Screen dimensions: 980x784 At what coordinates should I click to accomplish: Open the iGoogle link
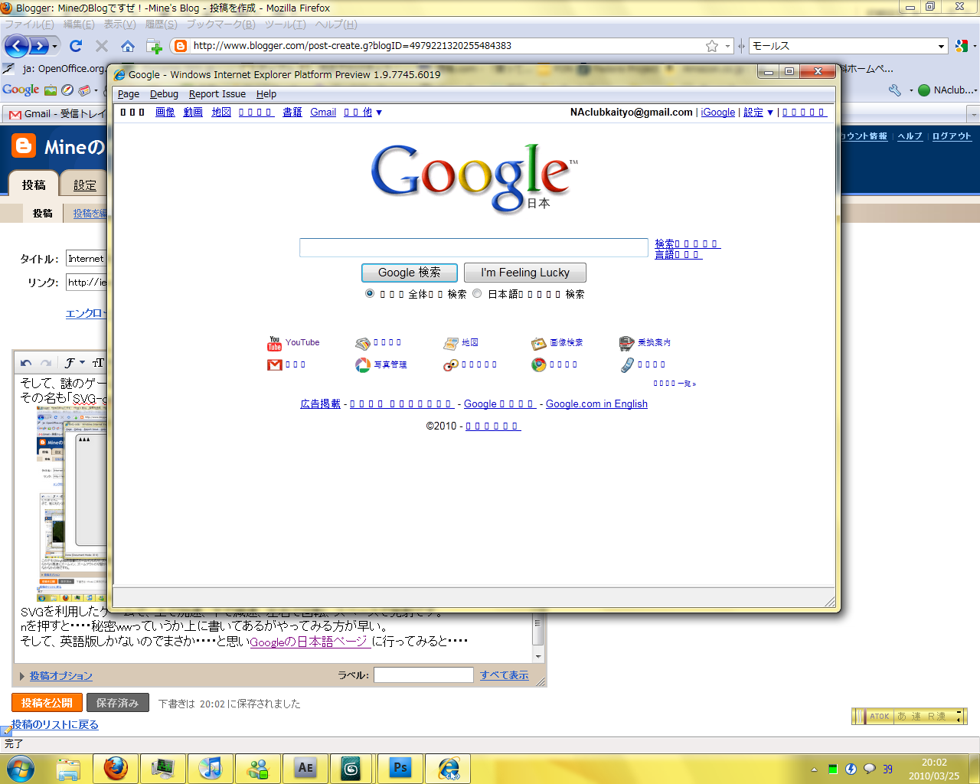[x=718, y=113]
